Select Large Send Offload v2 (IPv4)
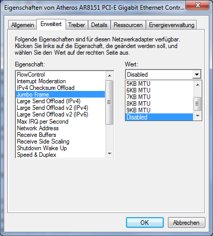The image size is (213, 236). [x=60, y=108]
